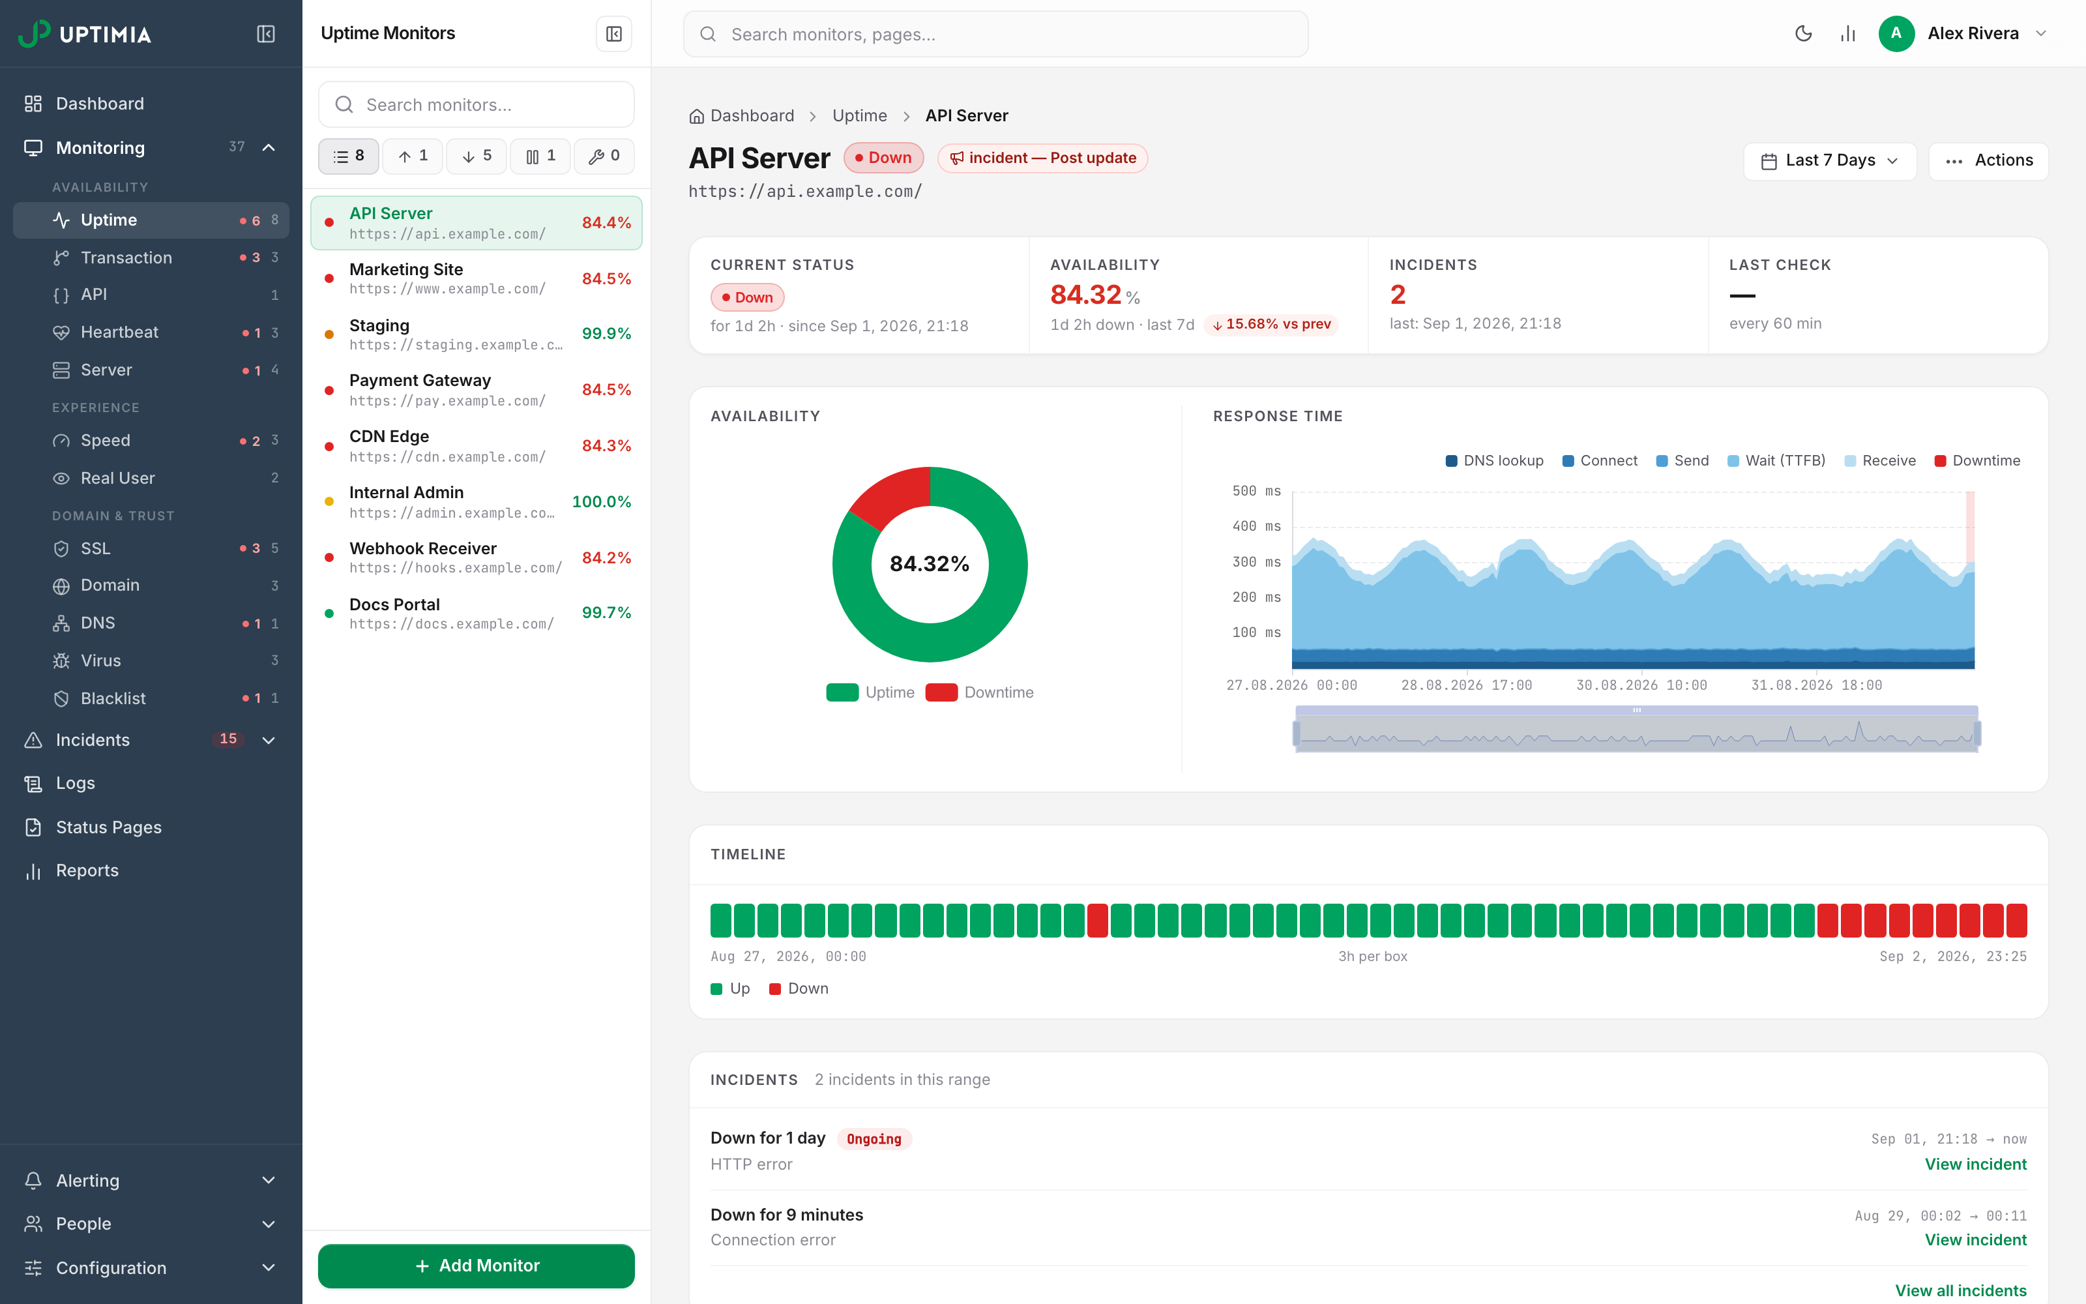Screen dimensions: 2086x1304
Task: Filter monitors by down status (5)
Action: tap(476, 156)
